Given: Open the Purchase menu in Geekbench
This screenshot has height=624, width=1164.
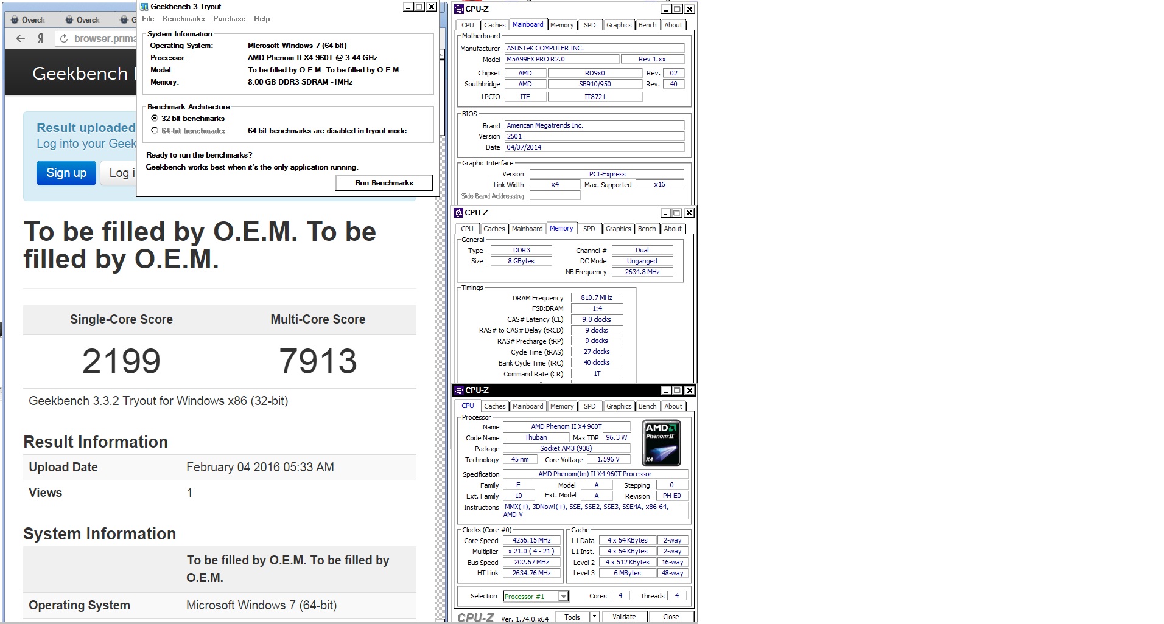Looking at the screenshot, I should [x=230, y=19].
